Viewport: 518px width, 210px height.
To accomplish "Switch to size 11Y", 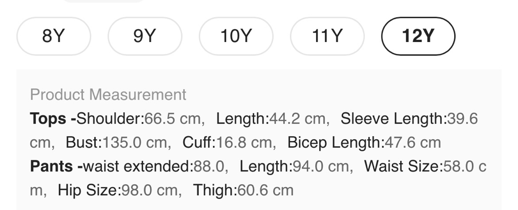I will click(x=327, y=36).
